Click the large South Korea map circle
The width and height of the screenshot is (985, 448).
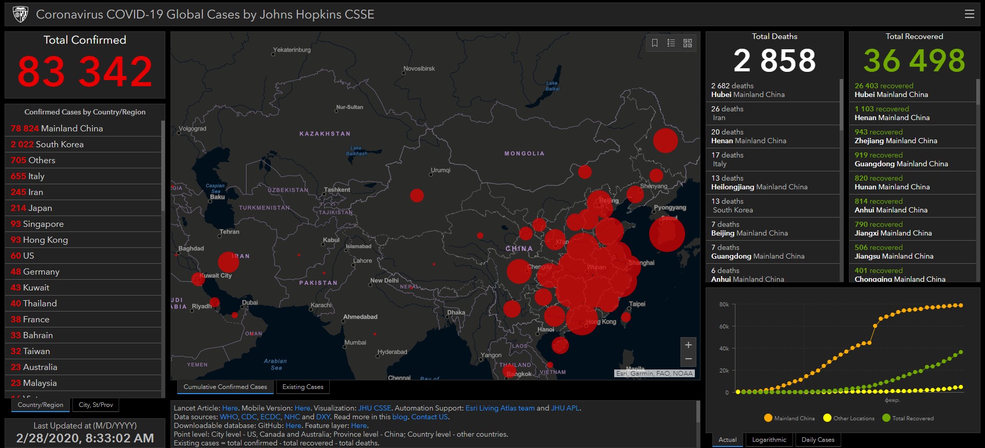pyautogui.click(x=667, y=234)
